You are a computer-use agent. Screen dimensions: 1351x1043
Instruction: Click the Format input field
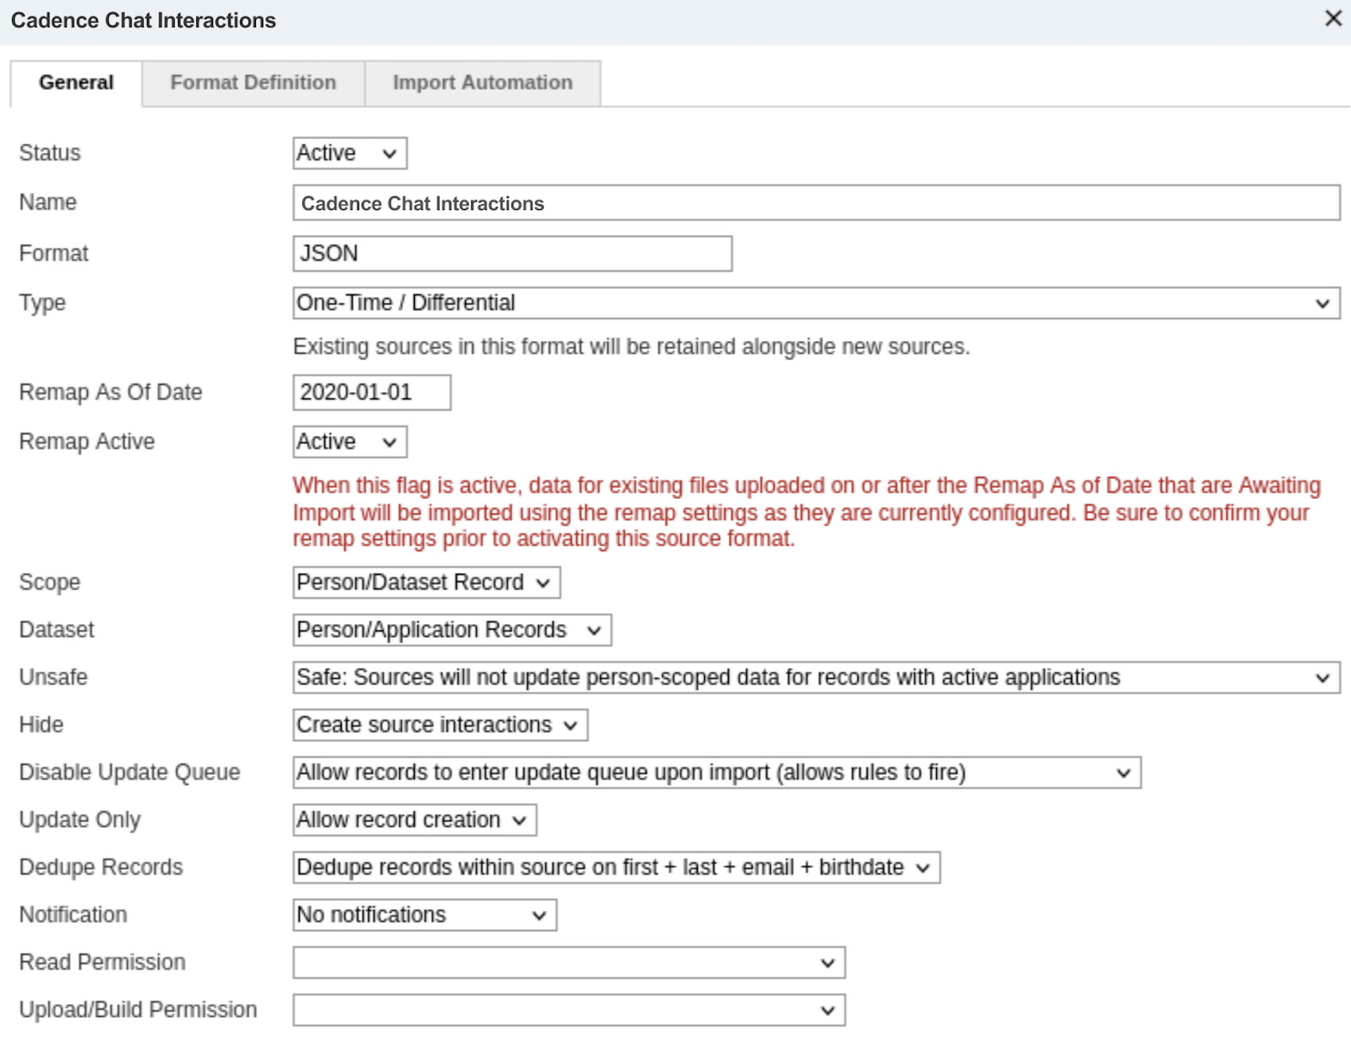point(512,254)
